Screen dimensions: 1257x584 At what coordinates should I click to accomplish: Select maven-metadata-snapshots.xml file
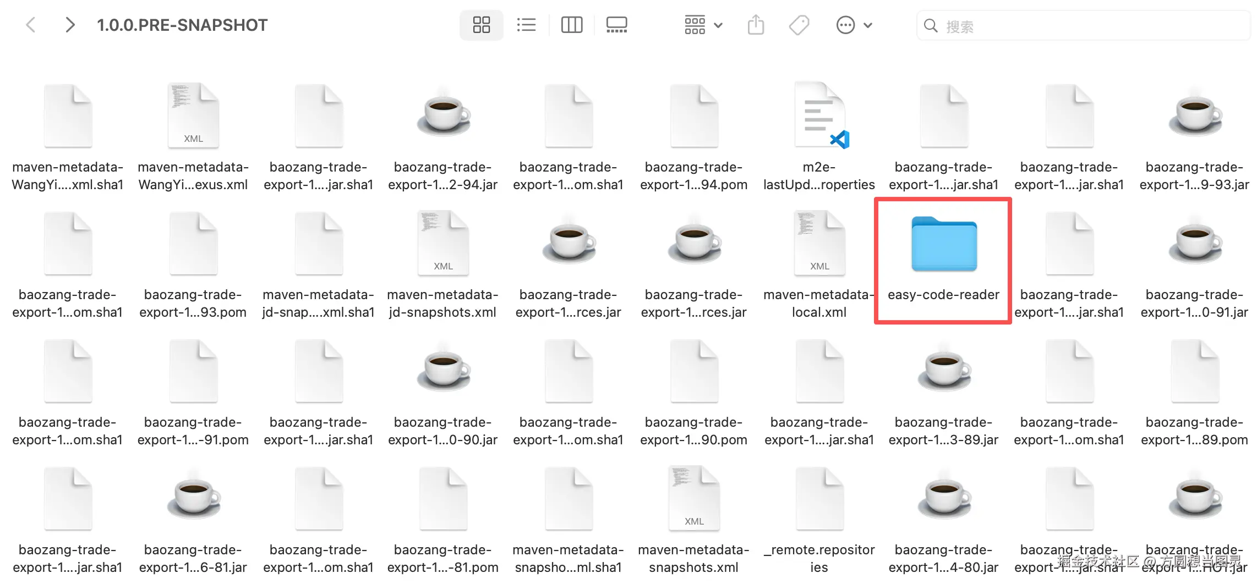pos(693,498)
